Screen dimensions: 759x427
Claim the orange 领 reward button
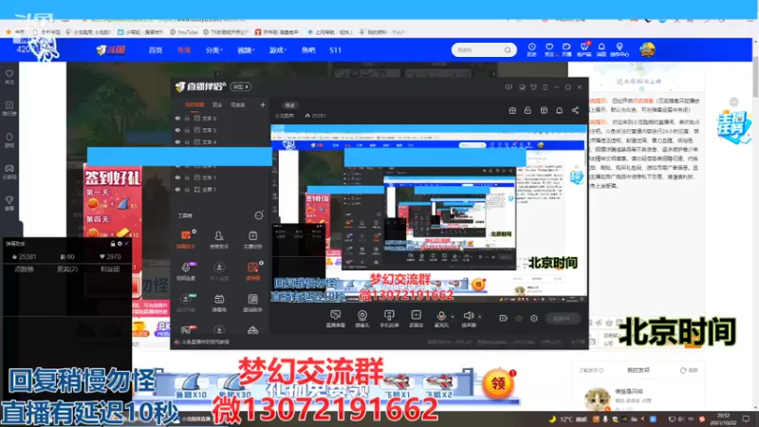tap(498, 383)
